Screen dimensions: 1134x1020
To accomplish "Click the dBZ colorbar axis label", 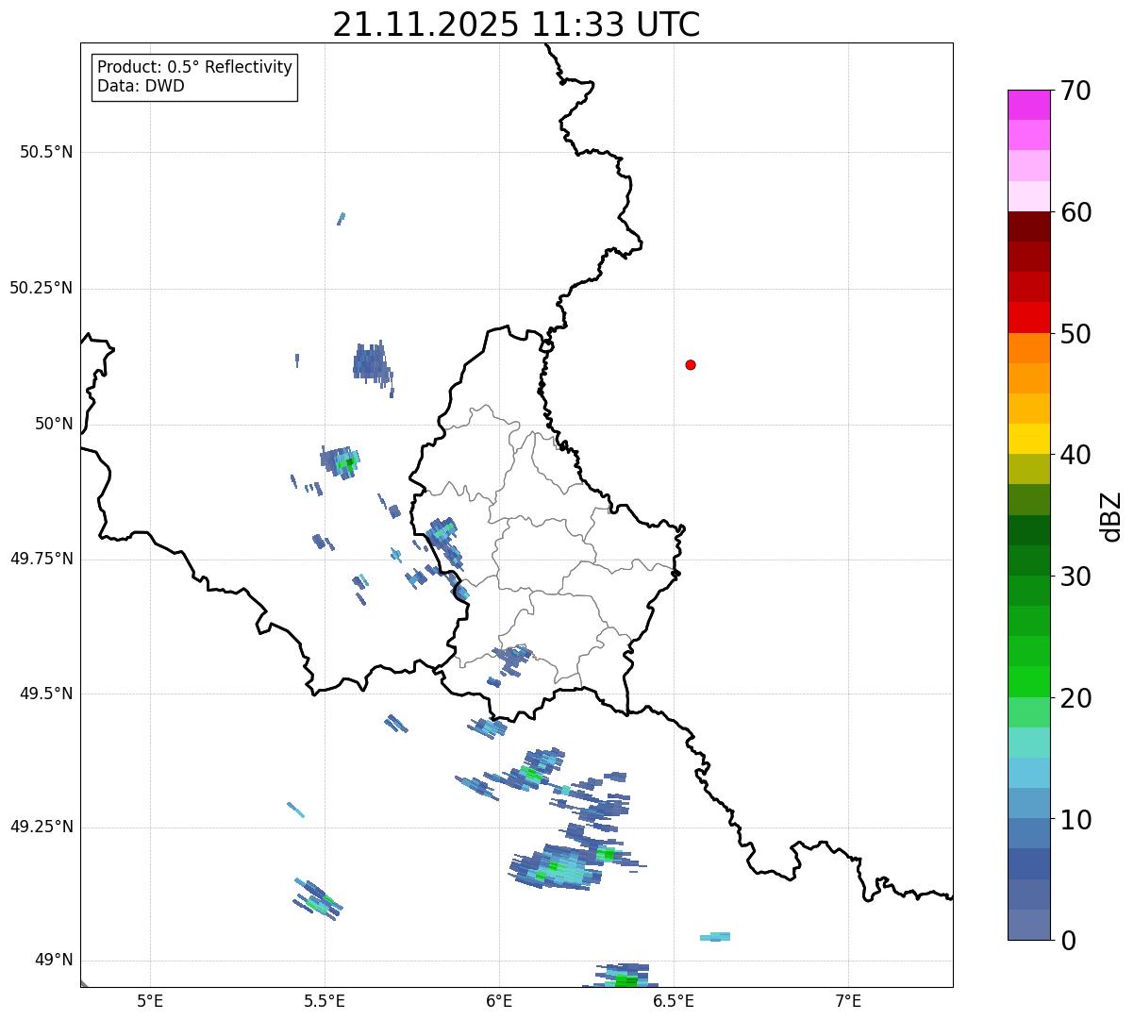I will pyautogui.click(x=1111, y=516).
